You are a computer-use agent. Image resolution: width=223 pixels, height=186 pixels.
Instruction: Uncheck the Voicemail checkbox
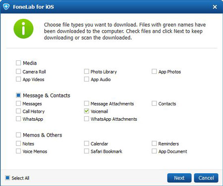pyautogui.click(x=86, y=111)
